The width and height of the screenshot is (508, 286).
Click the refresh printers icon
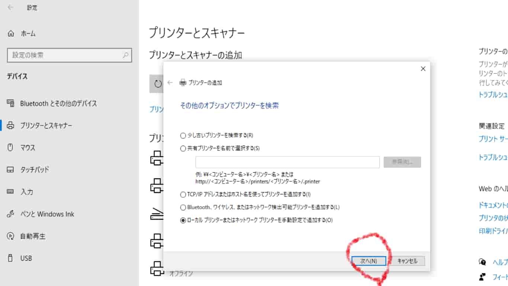158,84
